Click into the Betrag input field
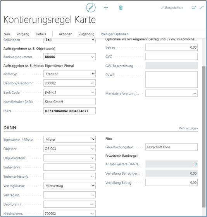This screenshot has width=207, height=217. (x=171, y=47)
